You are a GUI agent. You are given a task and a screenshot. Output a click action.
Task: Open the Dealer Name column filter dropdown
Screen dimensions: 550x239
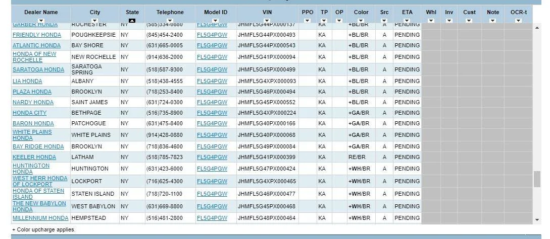[x=41, y=21]
